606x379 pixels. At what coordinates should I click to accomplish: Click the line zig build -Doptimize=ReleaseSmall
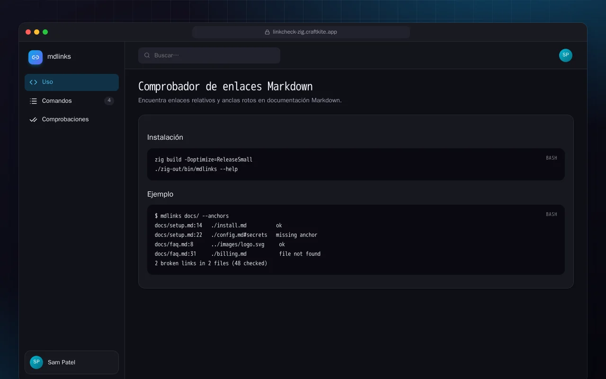[x=204, y=160]
